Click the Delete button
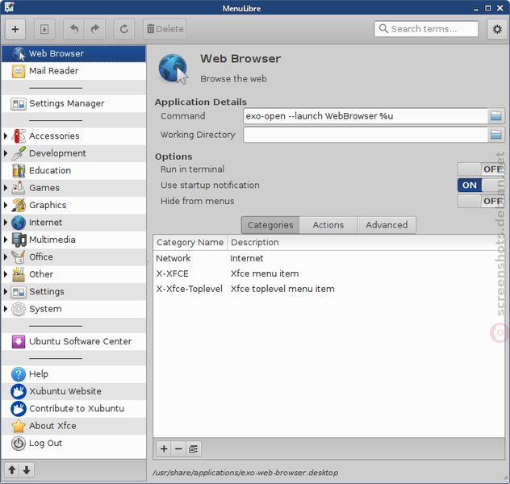This screenshot has width=510, height=484. 165,29
